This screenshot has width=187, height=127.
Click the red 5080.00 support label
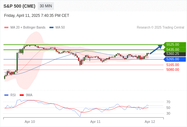coord(173,70)
